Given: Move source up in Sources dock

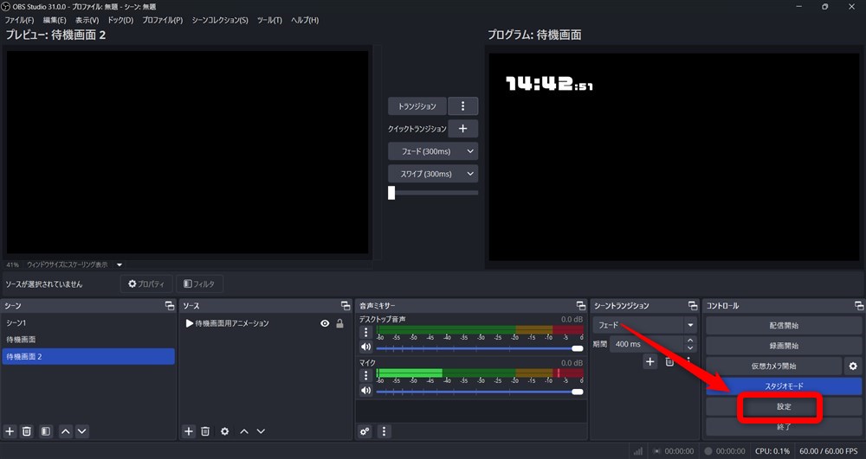Looking at the screenshot, I should 244,430.
